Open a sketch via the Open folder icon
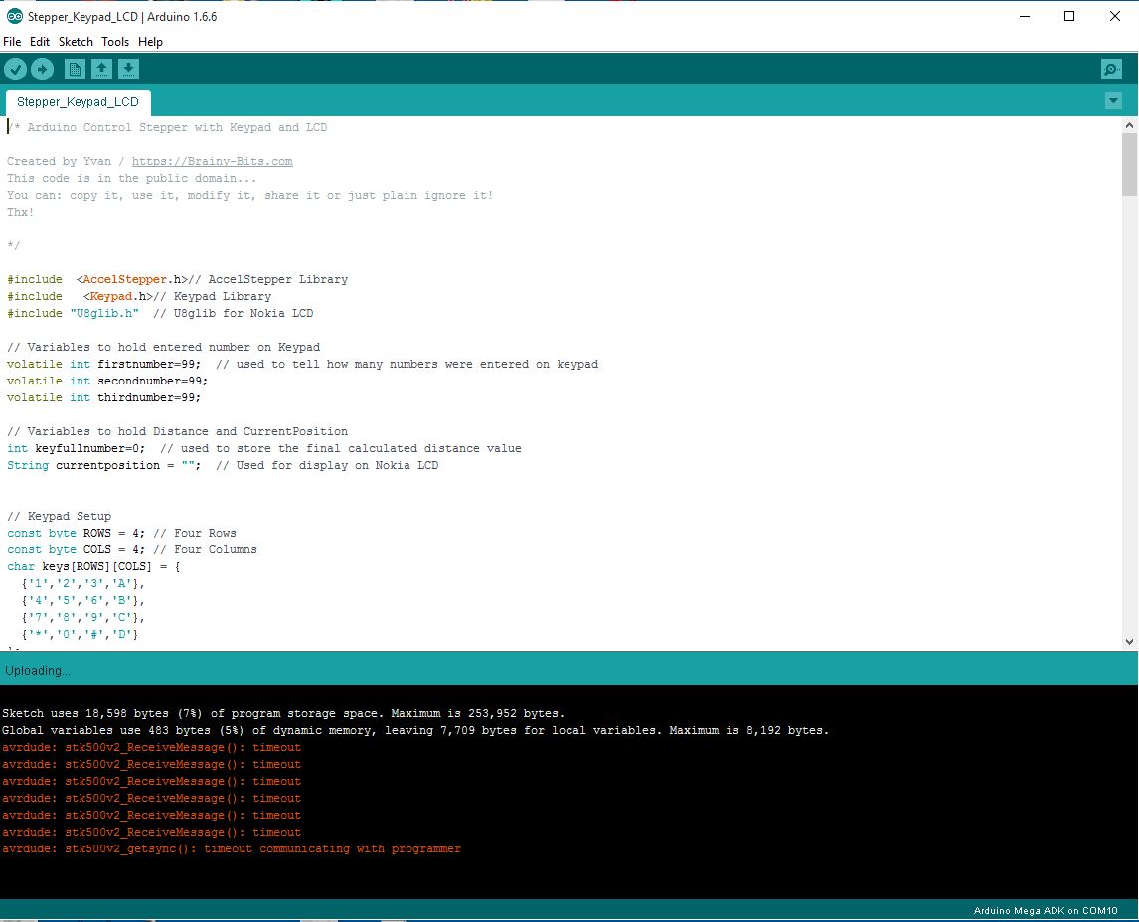 101,69
